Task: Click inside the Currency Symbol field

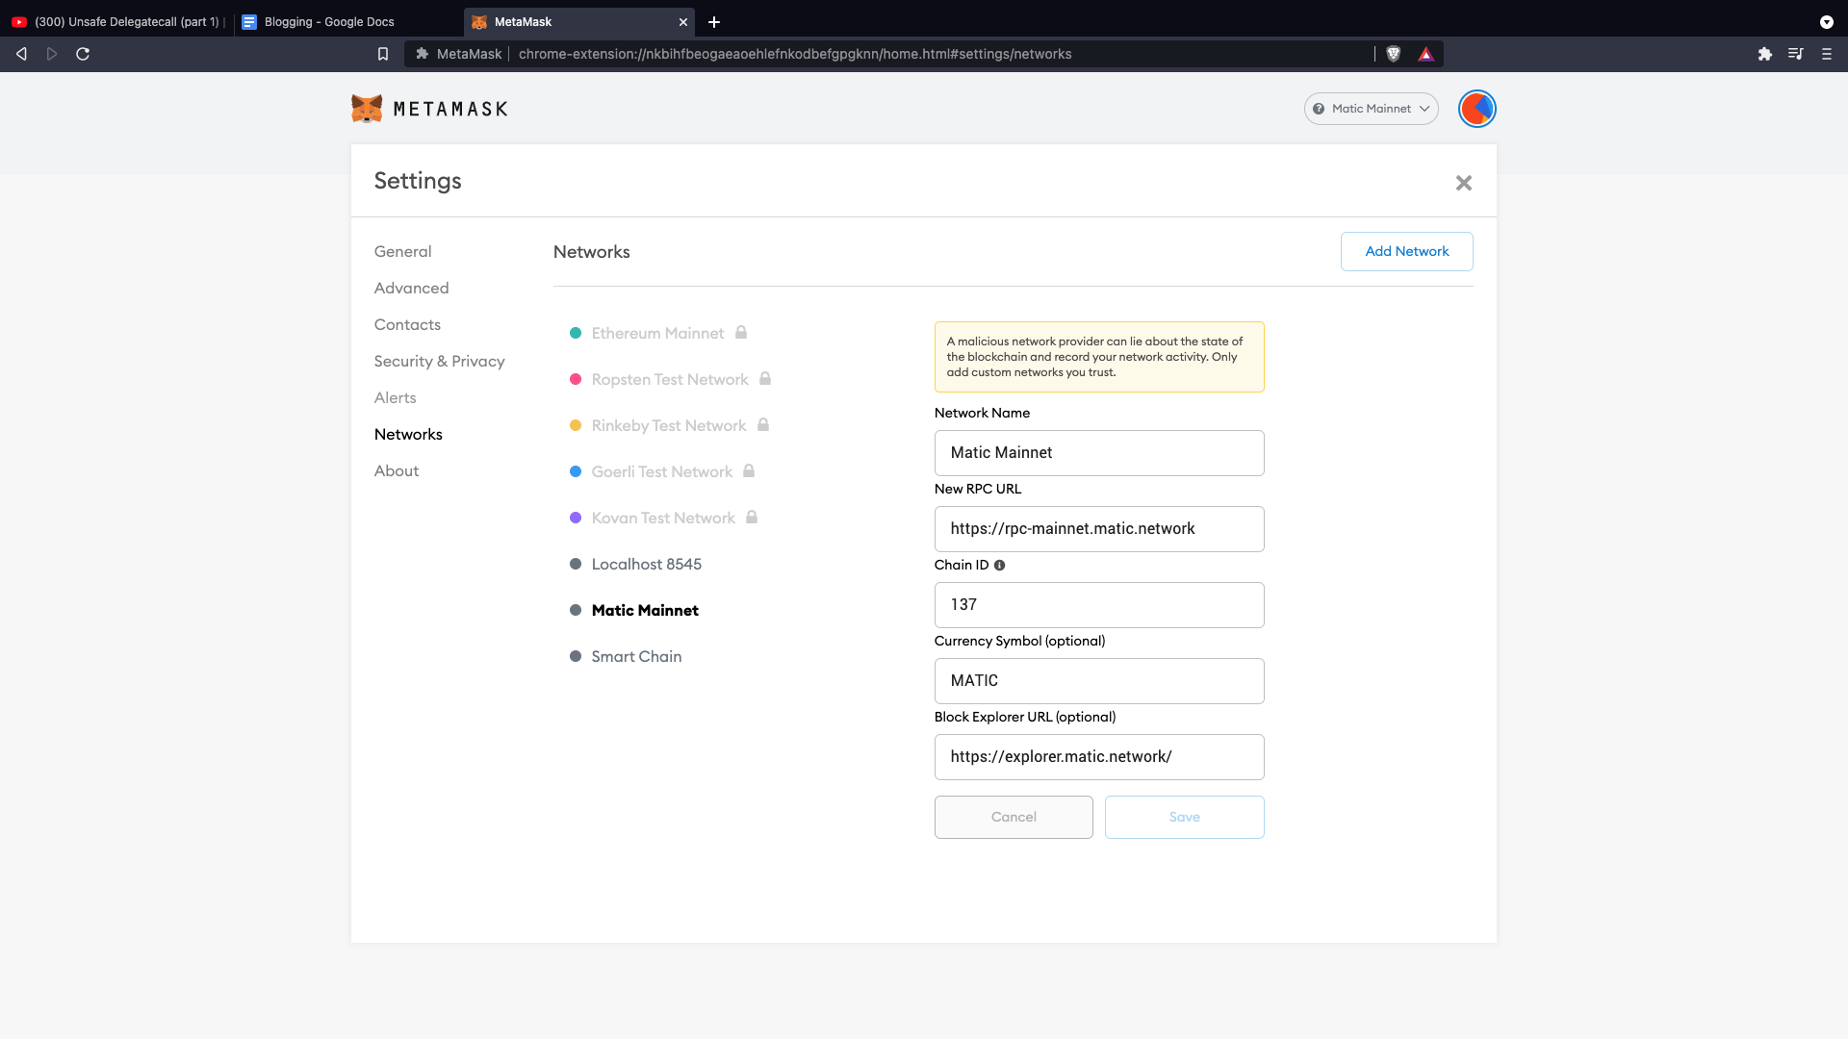Action: click(1098, 680)
